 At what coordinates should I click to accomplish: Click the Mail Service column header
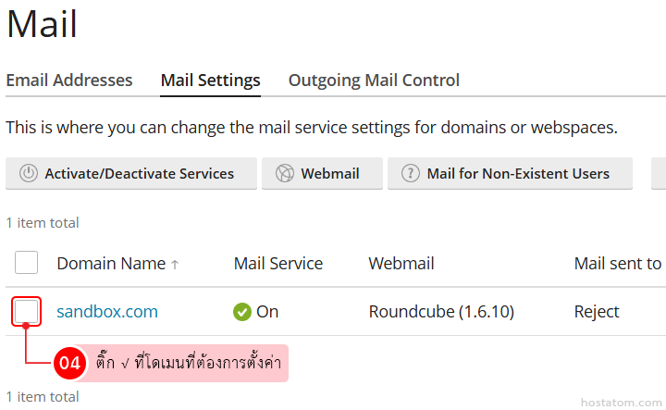pos(278,264)
